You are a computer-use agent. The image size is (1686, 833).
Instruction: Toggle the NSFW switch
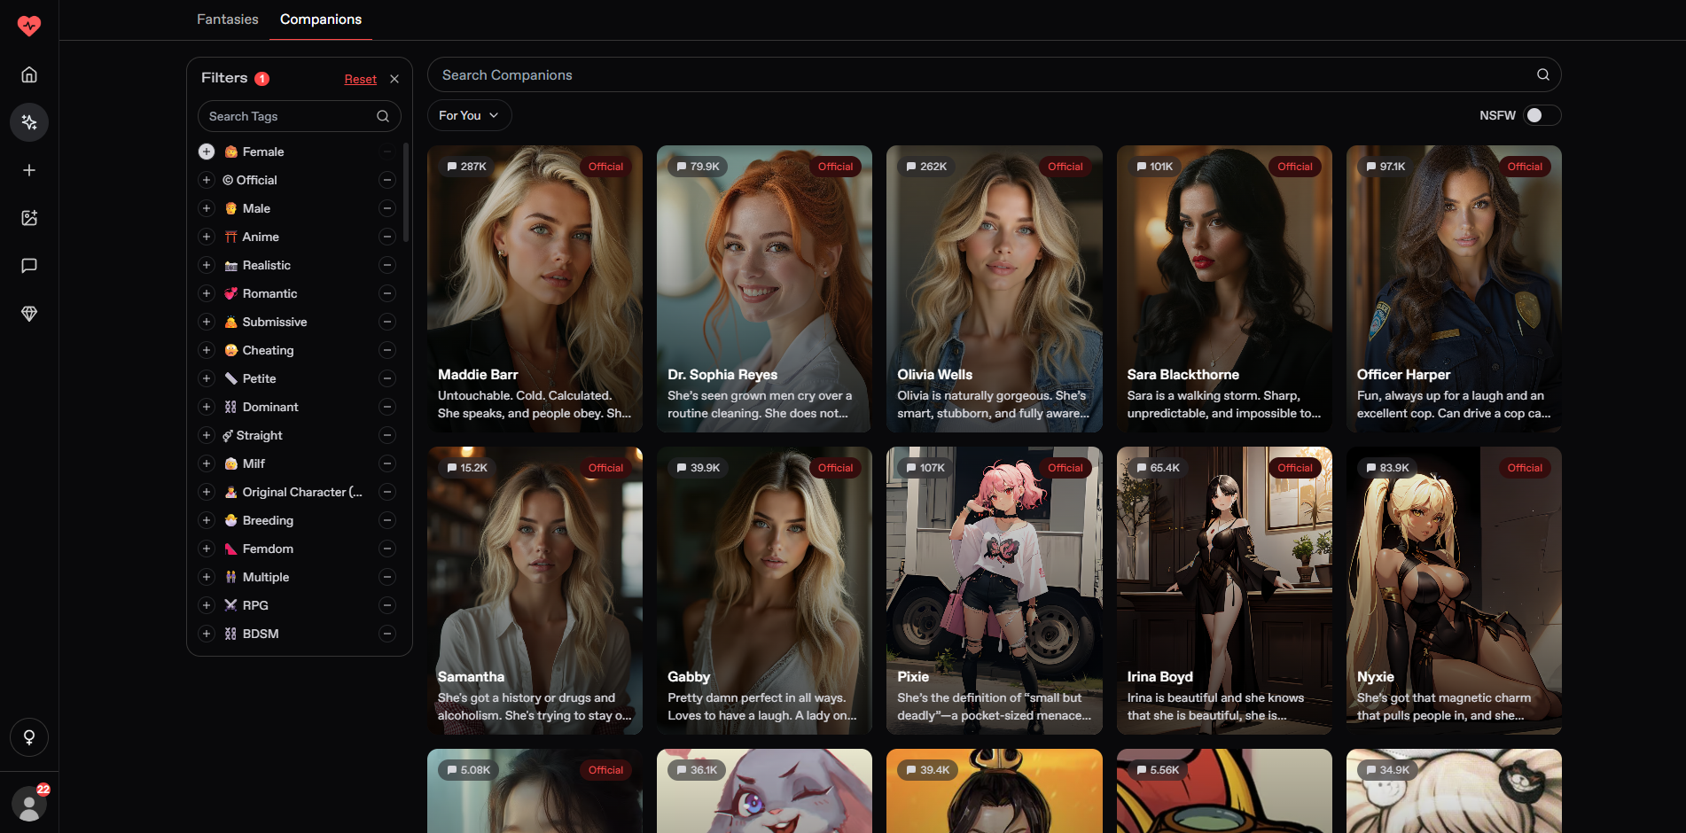1542,115
